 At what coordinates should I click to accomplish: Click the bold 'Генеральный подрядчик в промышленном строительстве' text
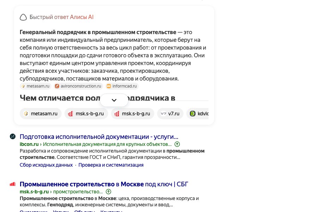click(98, 32)
